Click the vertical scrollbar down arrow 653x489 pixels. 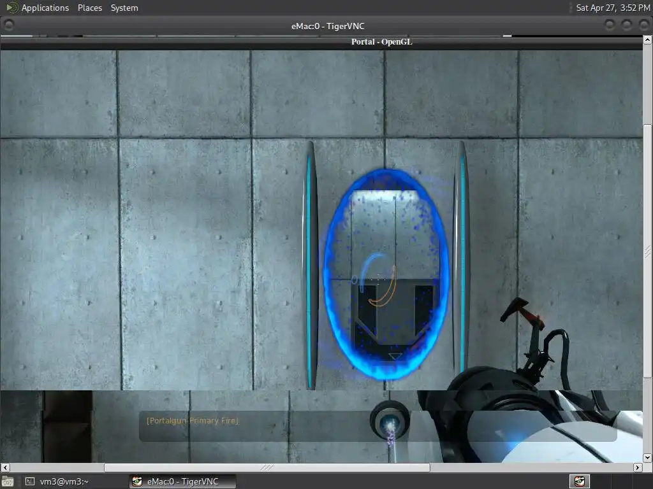[648, 458]
